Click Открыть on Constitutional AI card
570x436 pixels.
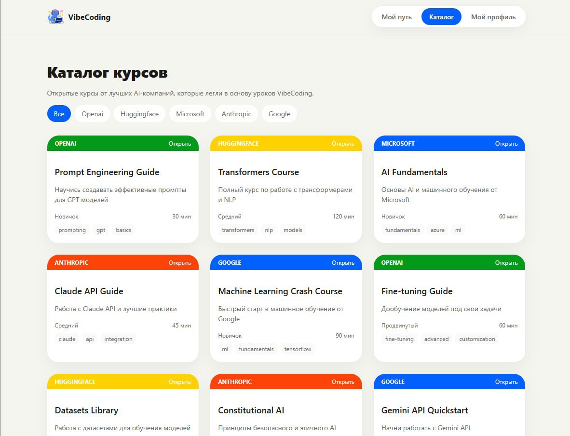[x=343, y=382]
